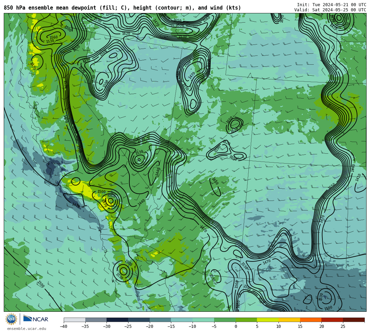Click the 20 colorbar tick label

click(x=322, y=326)
